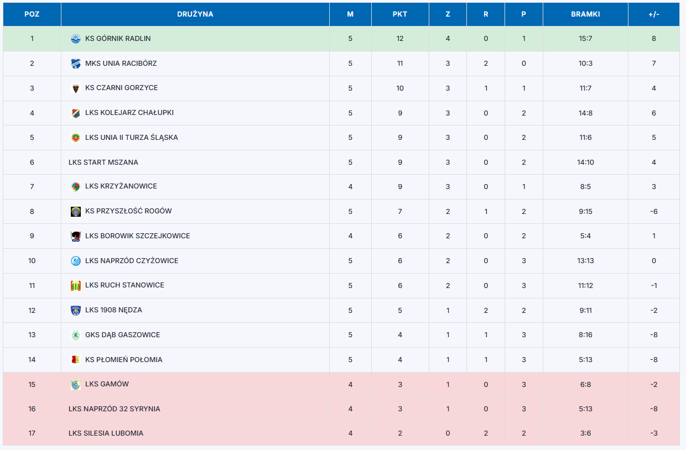Click the LKS Gamów club crest
Image resolution: width=686 pixels, height=450 pixels.
(76, 384)
